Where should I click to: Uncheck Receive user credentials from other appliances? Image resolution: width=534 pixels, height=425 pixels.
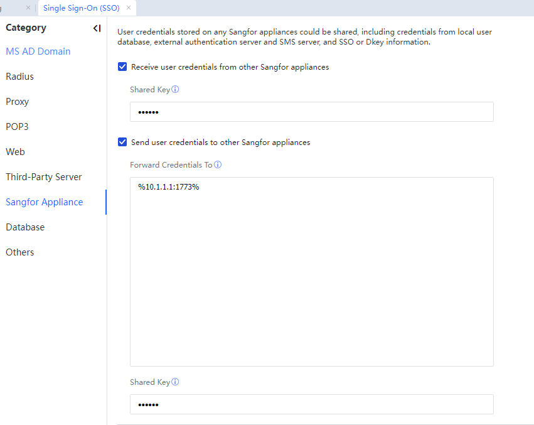point(122,67)
